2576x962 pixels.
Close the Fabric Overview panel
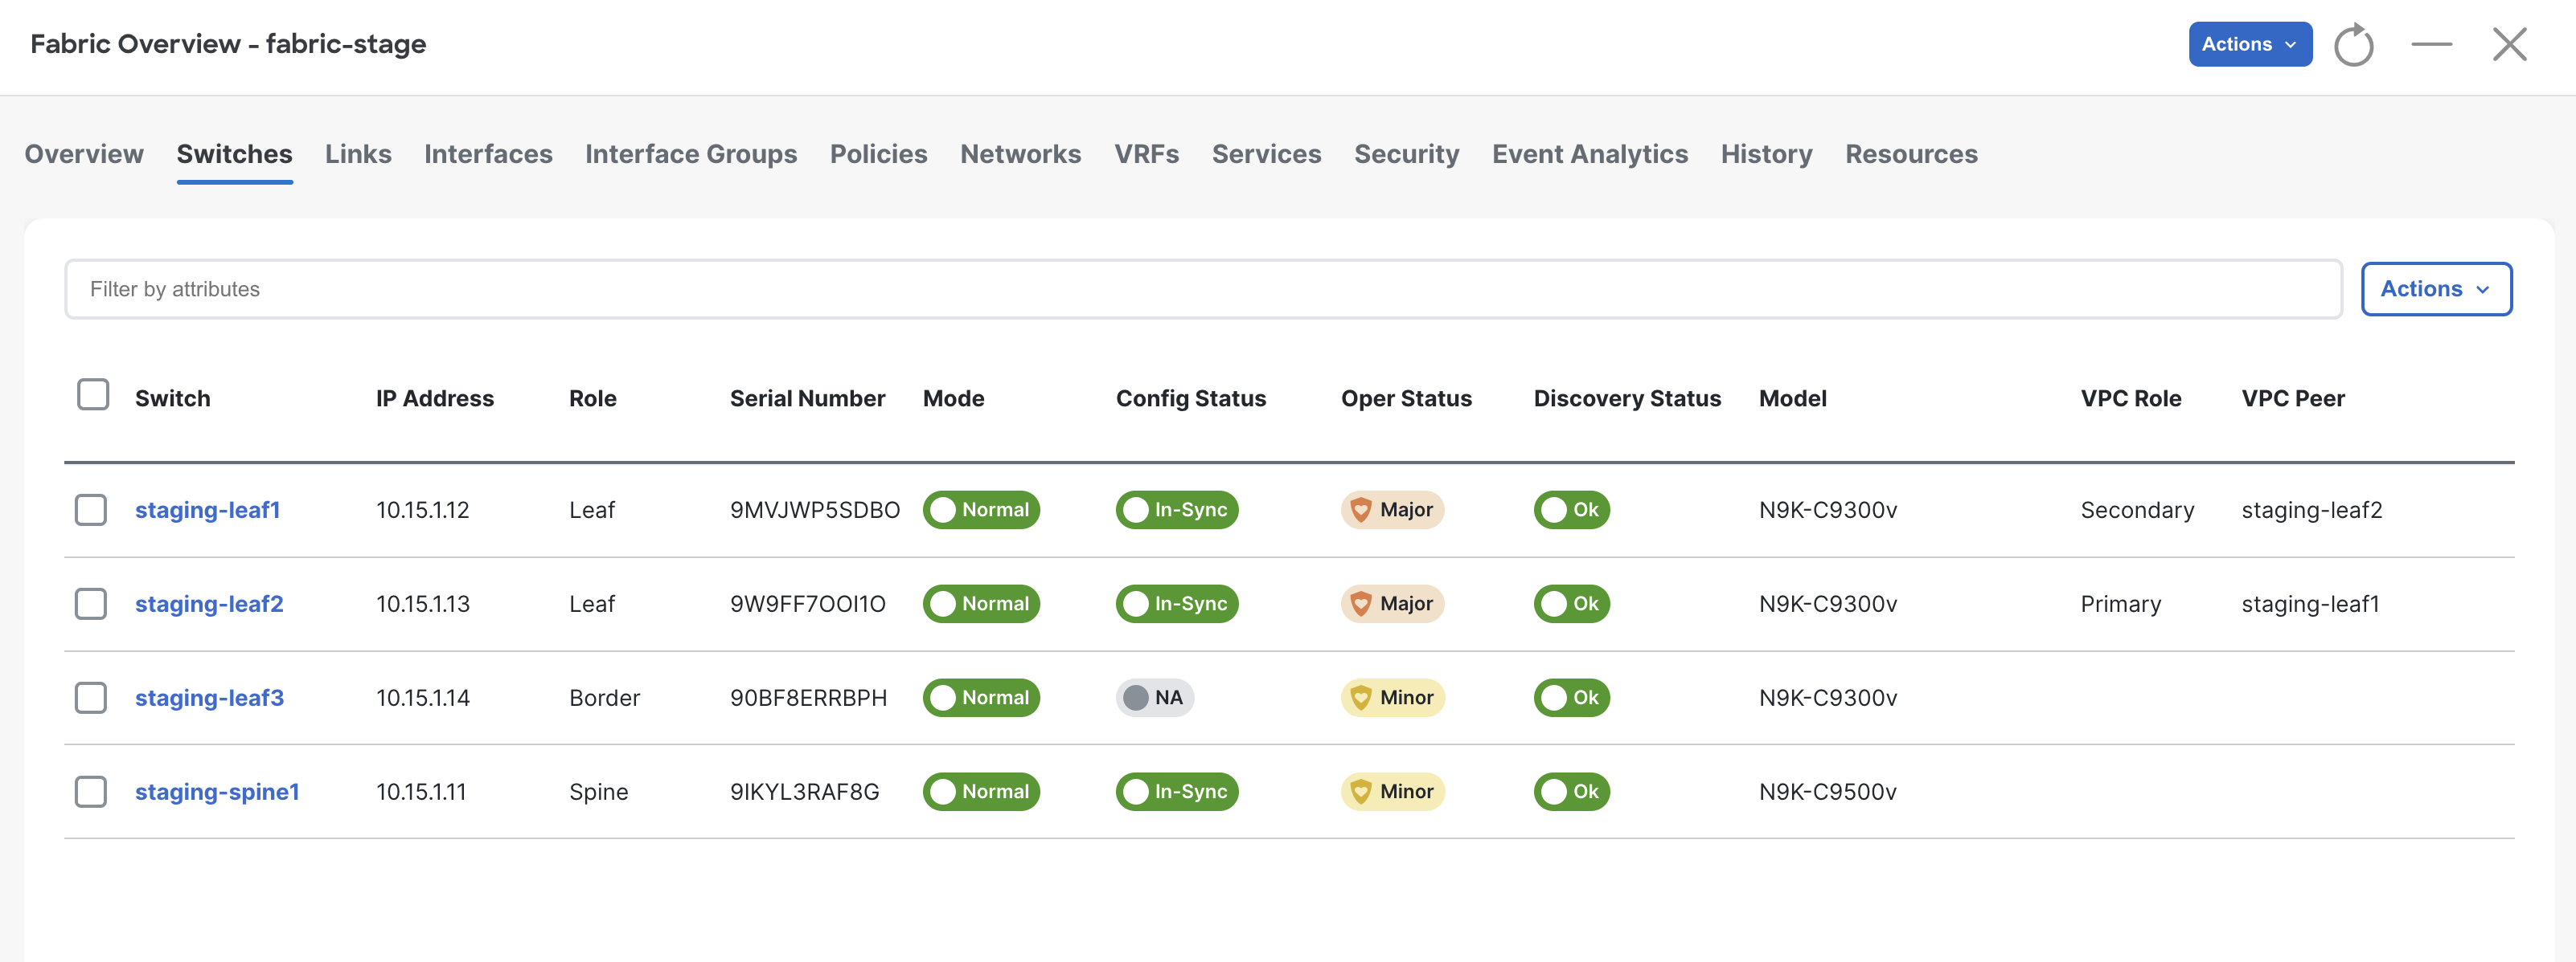click(x=2509, y=45)
